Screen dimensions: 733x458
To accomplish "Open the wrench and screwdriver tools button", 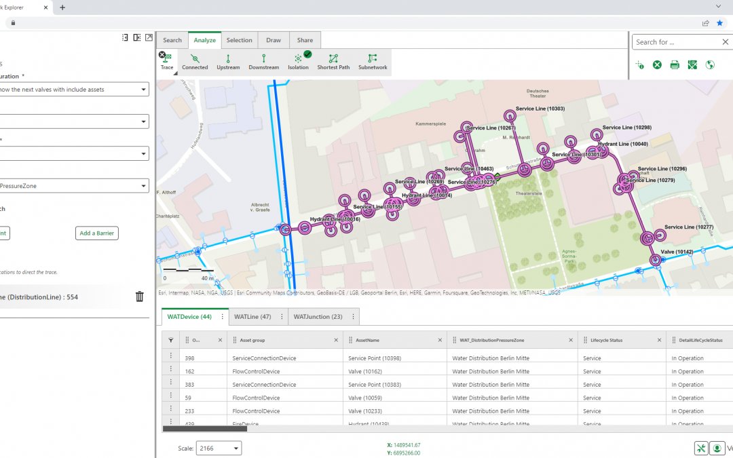I will click(x=700, y=449).
